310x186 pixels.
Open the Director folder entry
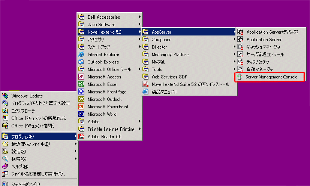click(189, 47)
